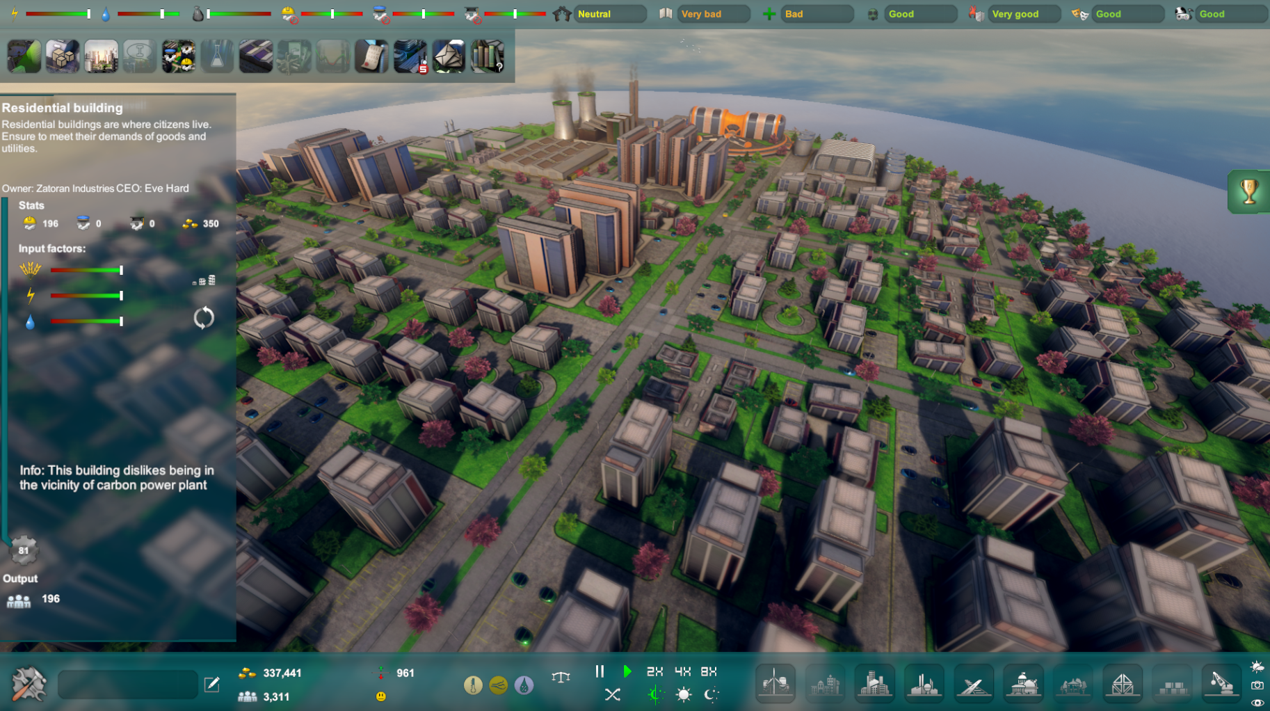Open the roads build category

(x=974, y=684)
